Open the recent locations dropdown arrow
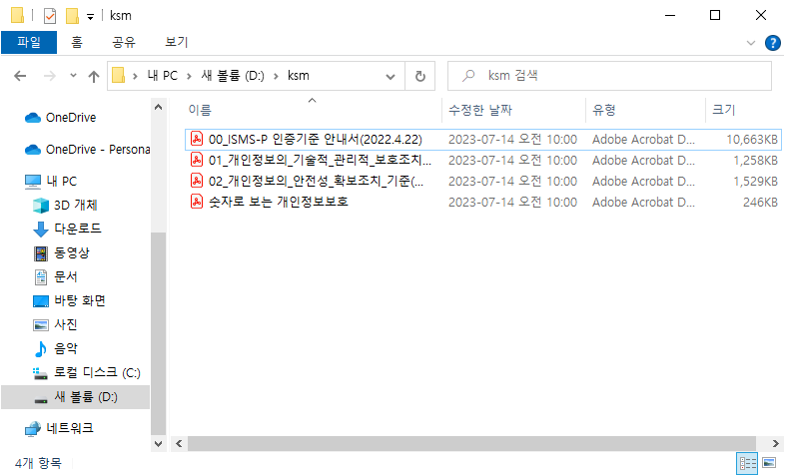Viewport: 785px width, 476px height. pyautogui.click(x=73, y=76)
